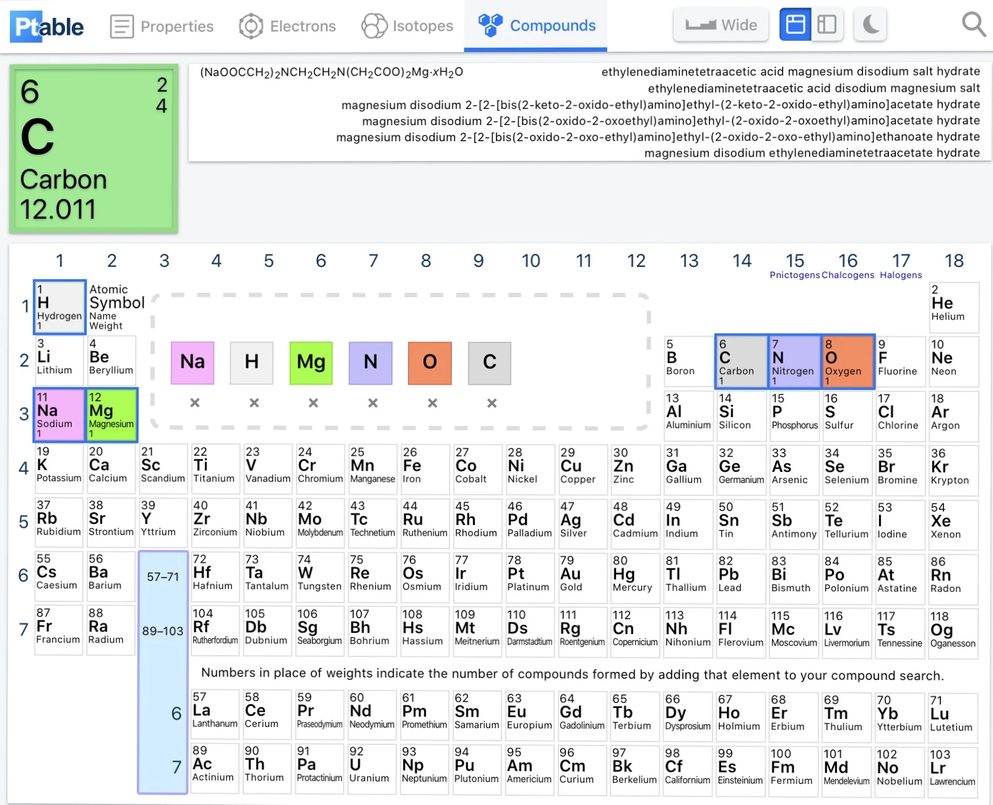Click the Halogens group label
Screen dimensions: 993x805
pyautogui.click(x=900, y=275)
